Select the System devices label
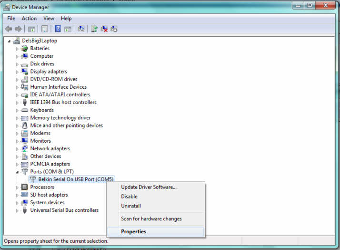340x250 pixels. click(x=47, y=202)
